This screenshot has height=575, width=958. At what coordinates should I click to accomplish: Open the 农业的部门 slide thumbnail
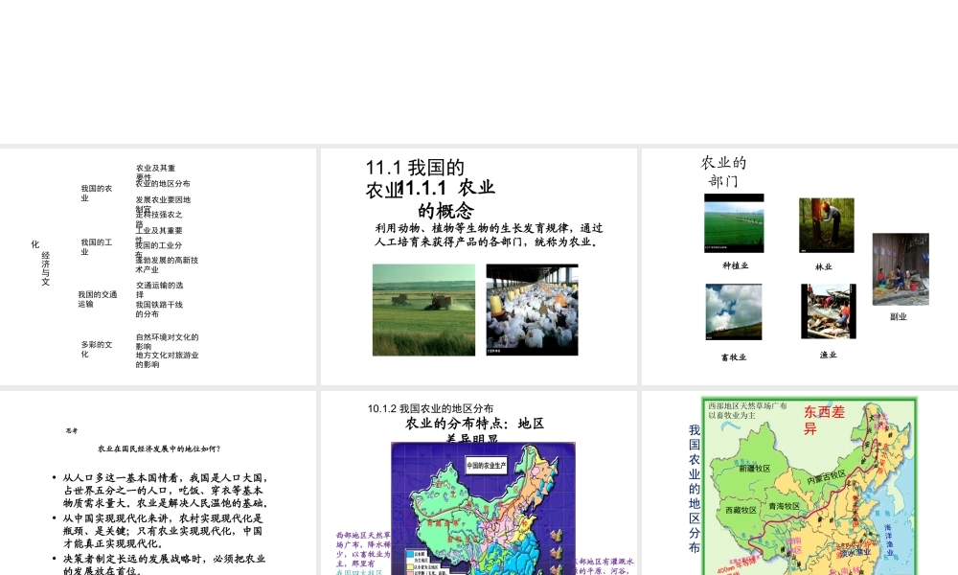coord(800,266)
